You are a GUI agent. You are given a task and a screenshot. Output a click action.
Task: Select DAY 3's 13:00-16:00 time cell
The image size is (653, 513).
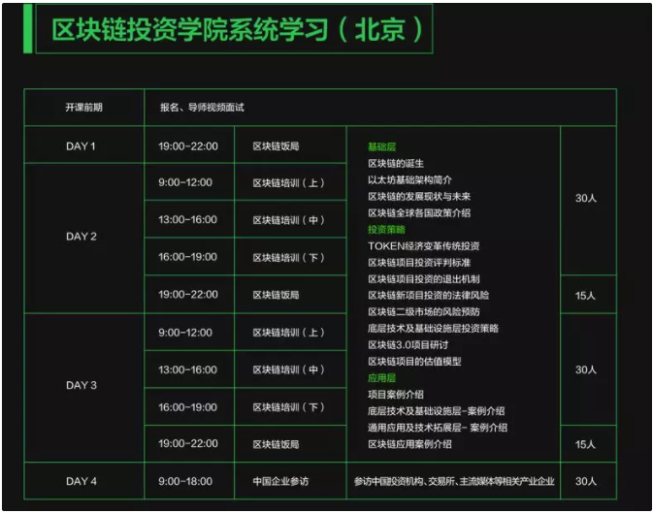coord(187,369)
